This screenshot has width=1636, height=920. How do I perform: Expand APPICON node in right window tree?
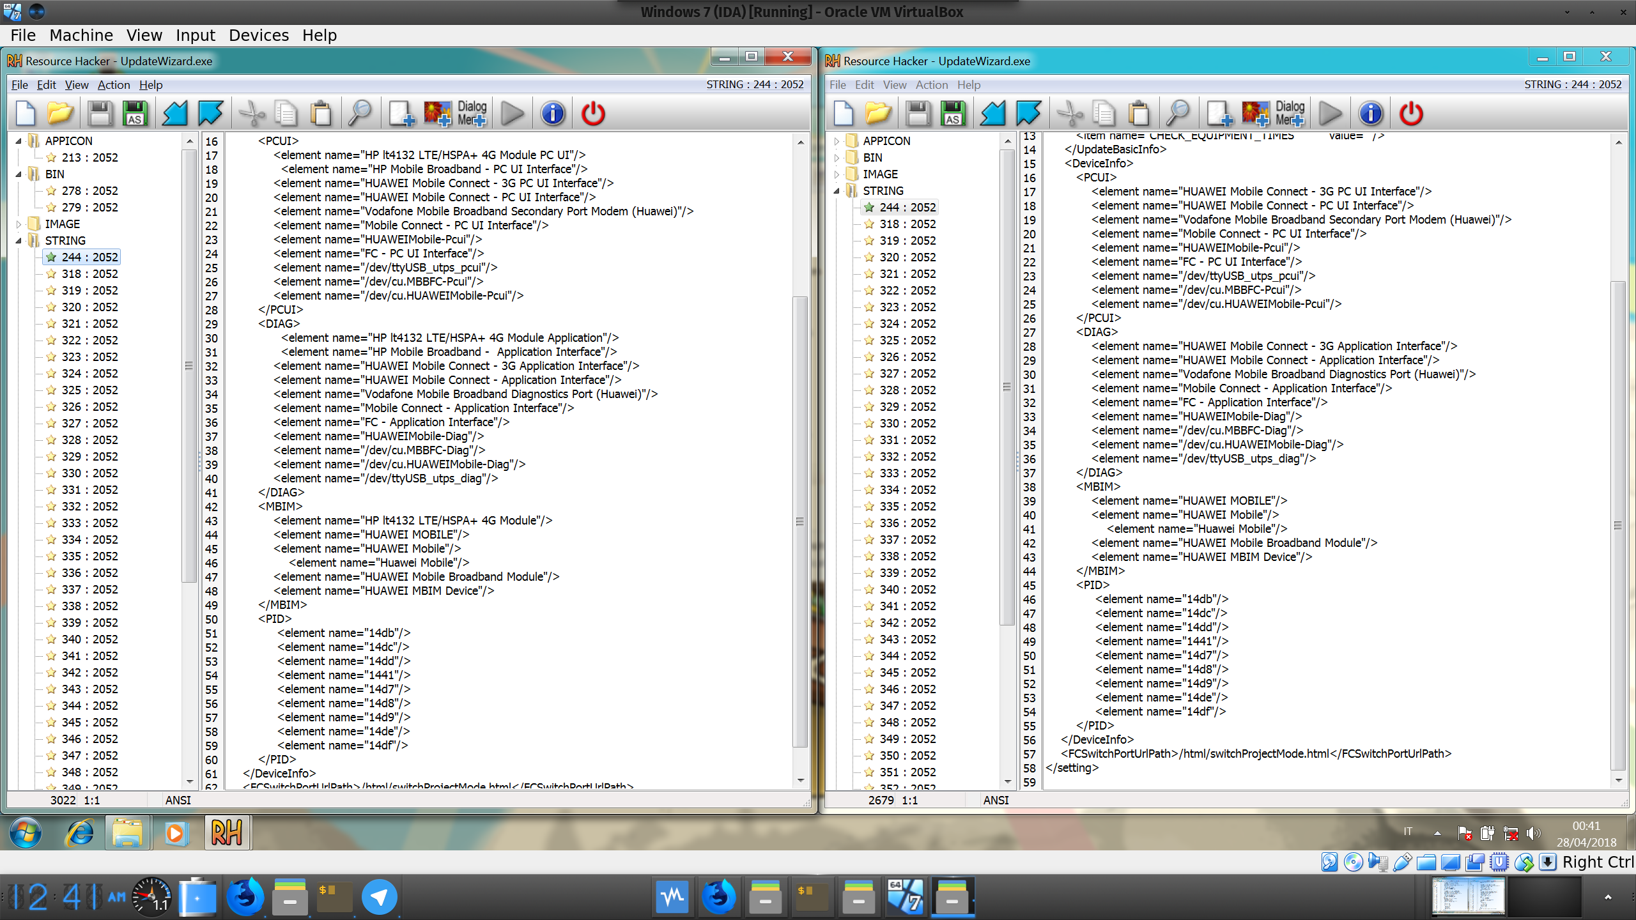[x=837, y=141]
